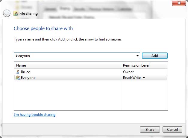Close the File Sharing window
Screen dimensions: 188x138
click(x=179, y=3)
